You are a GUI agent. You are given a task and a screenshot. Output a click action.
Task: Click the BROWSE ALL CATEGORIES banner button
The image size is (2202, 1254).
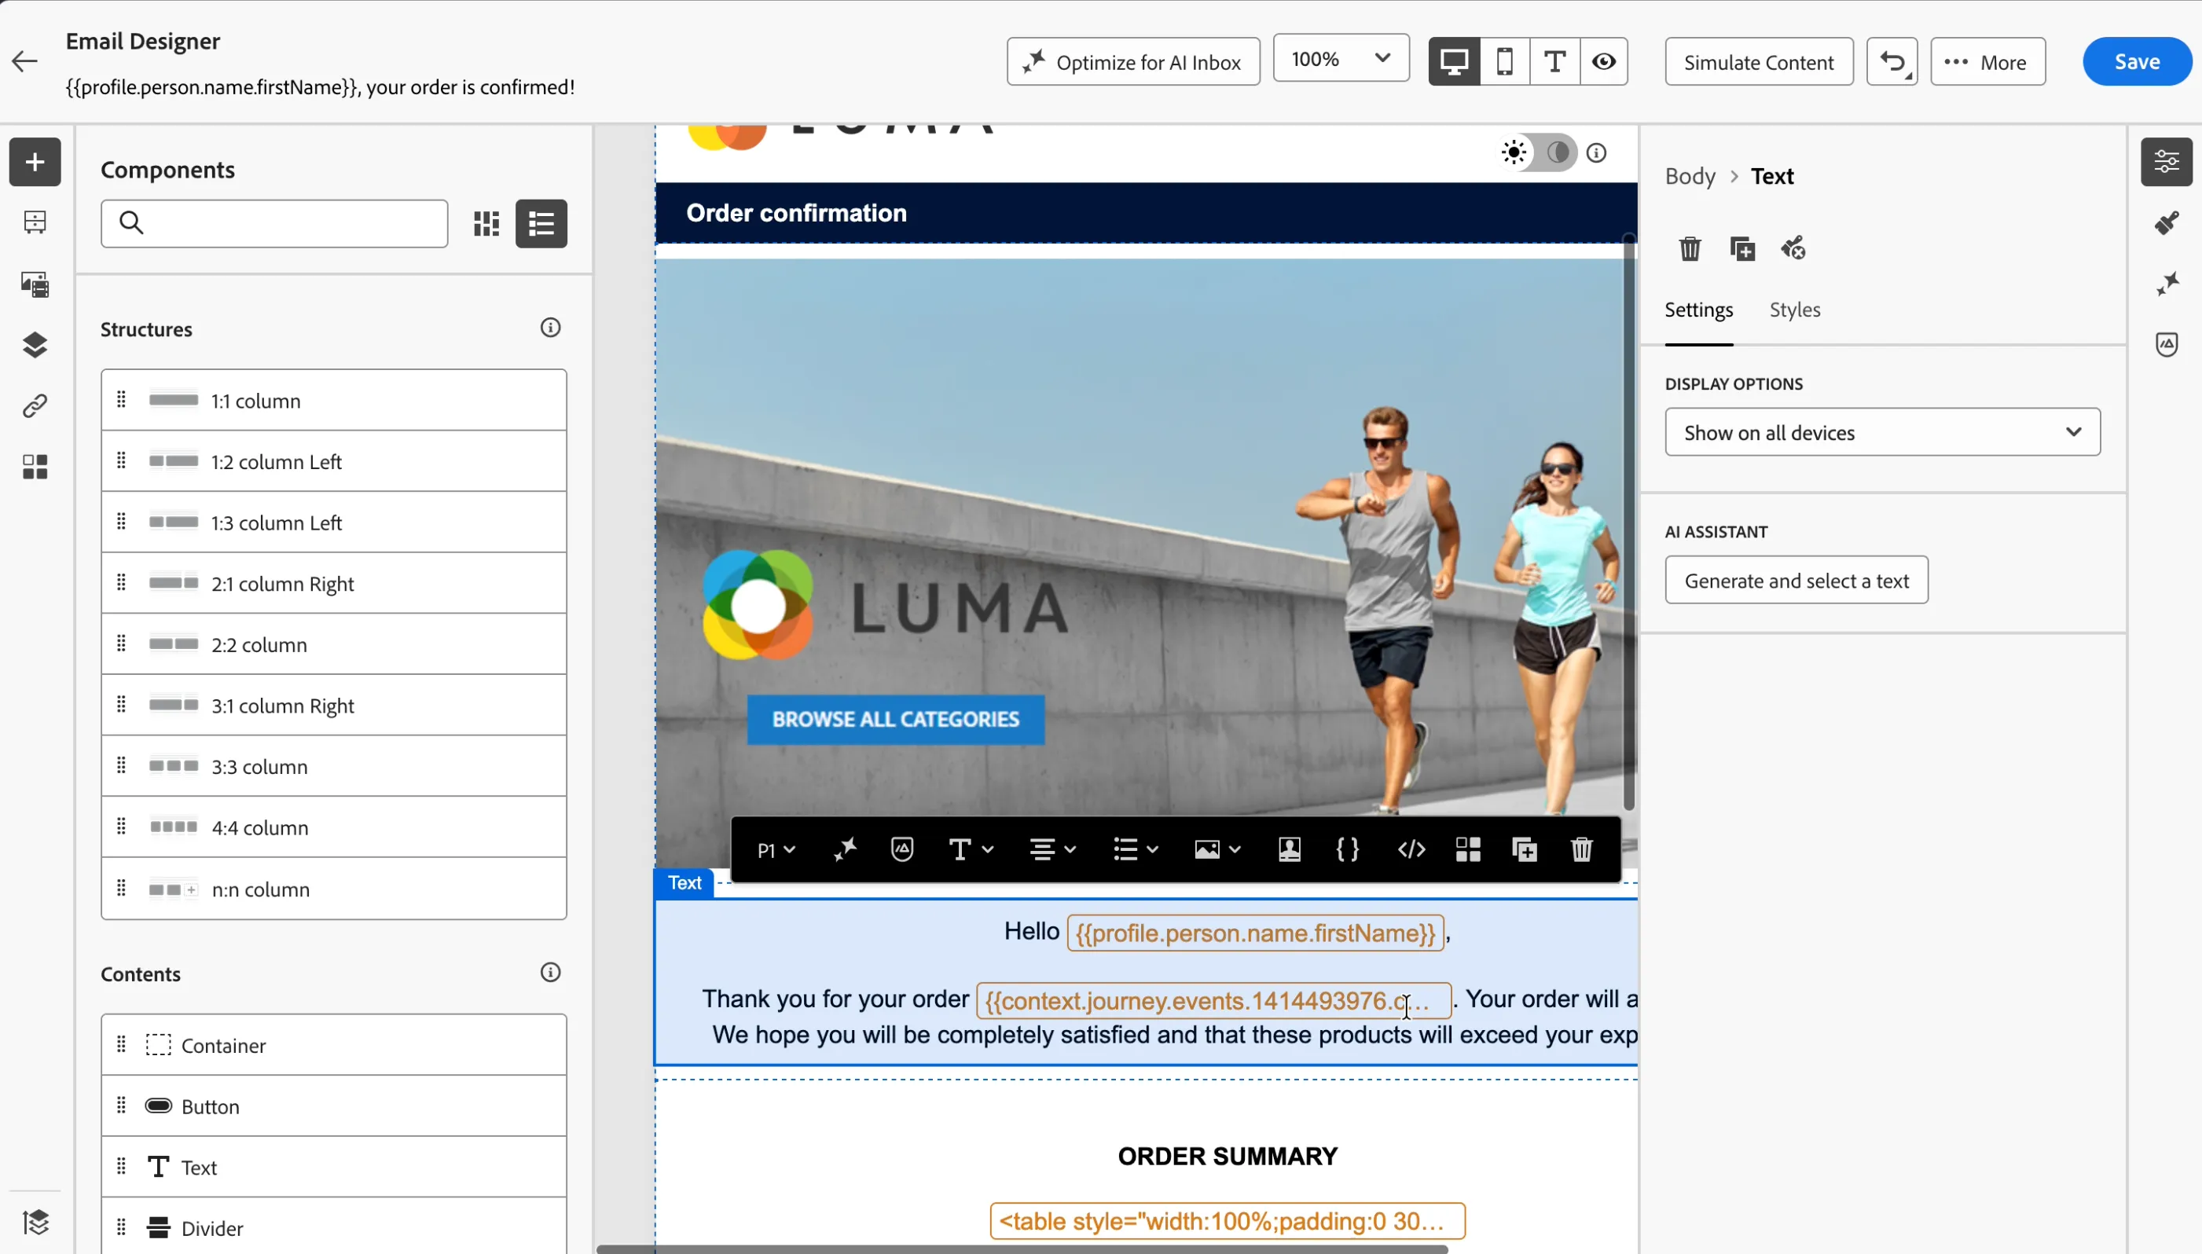[x=896, y=720]
